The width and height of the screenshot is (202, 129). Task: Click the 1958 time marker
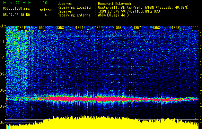tap(156, 28)
